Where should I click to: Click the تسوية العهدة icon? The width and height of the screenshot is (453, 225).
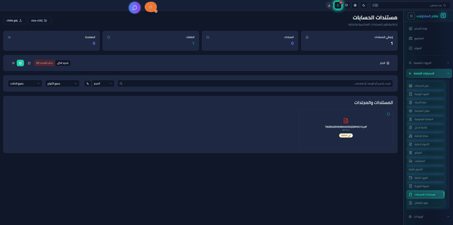(x=411, y=186)
